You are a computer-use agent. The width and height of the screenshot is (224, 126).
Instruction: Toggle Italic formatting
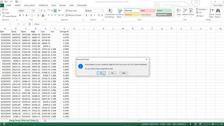(x=23, y=15)
